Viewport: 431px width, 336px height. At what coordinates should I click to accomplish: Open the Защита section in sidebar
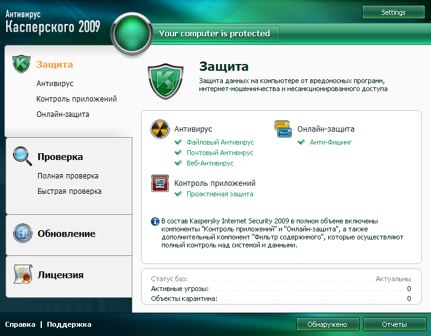pyautogui.click(x=54, y=65)
